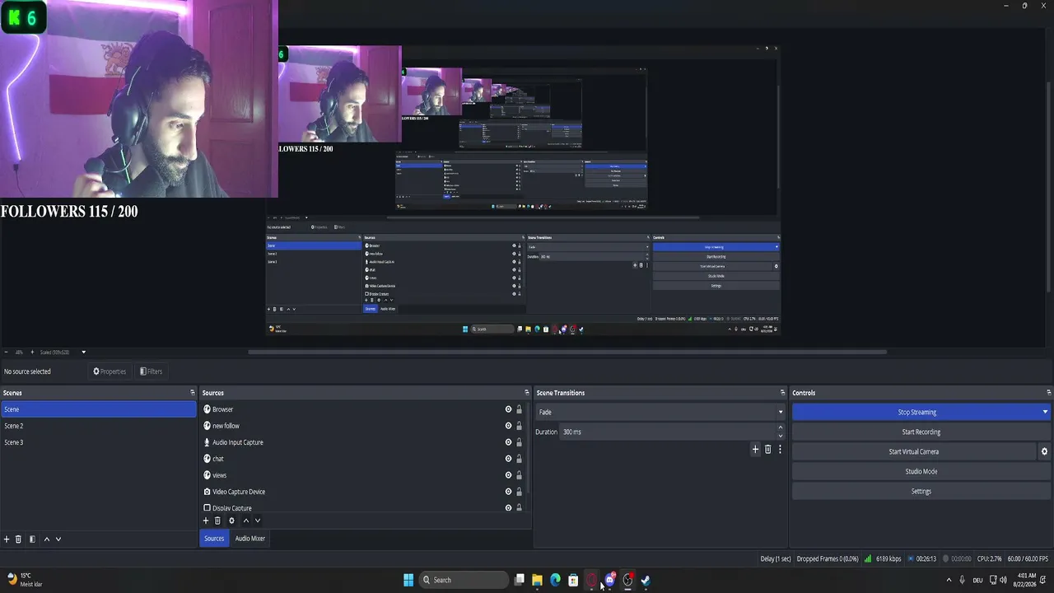Click the preview horizontal scrollbar
This screenshot has width=1054, height=593.
[x=567, y=352]
